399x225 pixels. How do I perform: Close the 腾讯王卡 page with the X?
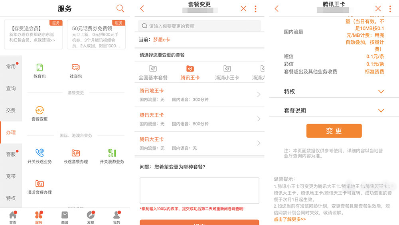pyautogui.click(x=378, y=9)
